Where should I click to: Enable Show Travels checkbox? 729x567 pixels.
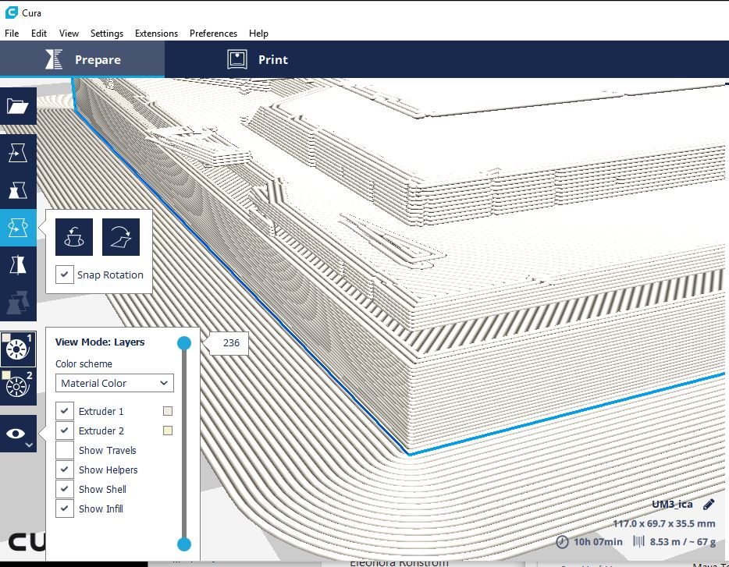(64, 450)
